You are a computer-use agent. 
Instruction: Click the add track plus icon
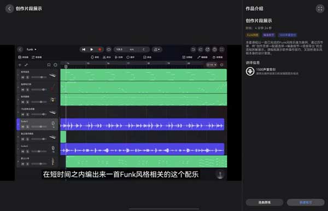click(x=20, y=65)
